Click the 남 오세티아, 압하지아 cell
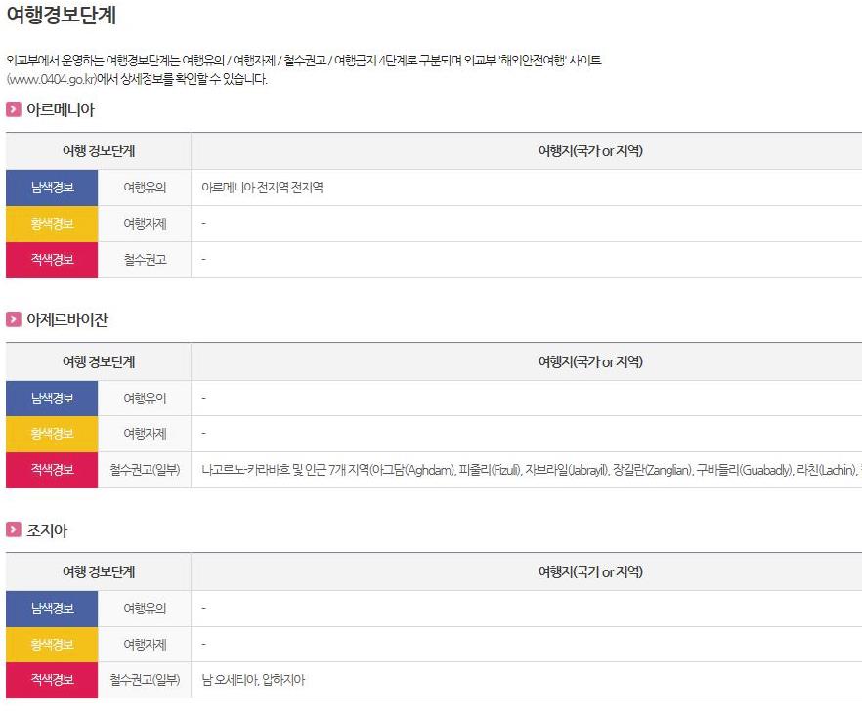Viewport: 862px width, 719px height. (253, 680)
